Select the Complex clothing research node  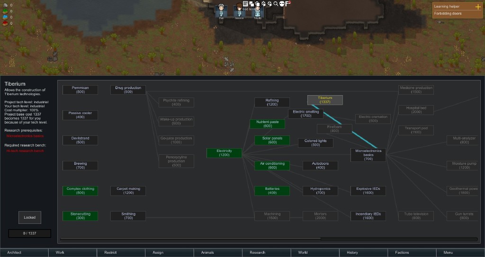(x=80, y=191)
